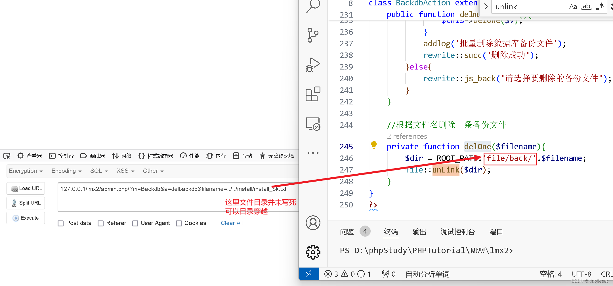Open the Run and Debug view
Image resolution: width=613 pixels, height=286 pixels.
[x=312, y=64]
